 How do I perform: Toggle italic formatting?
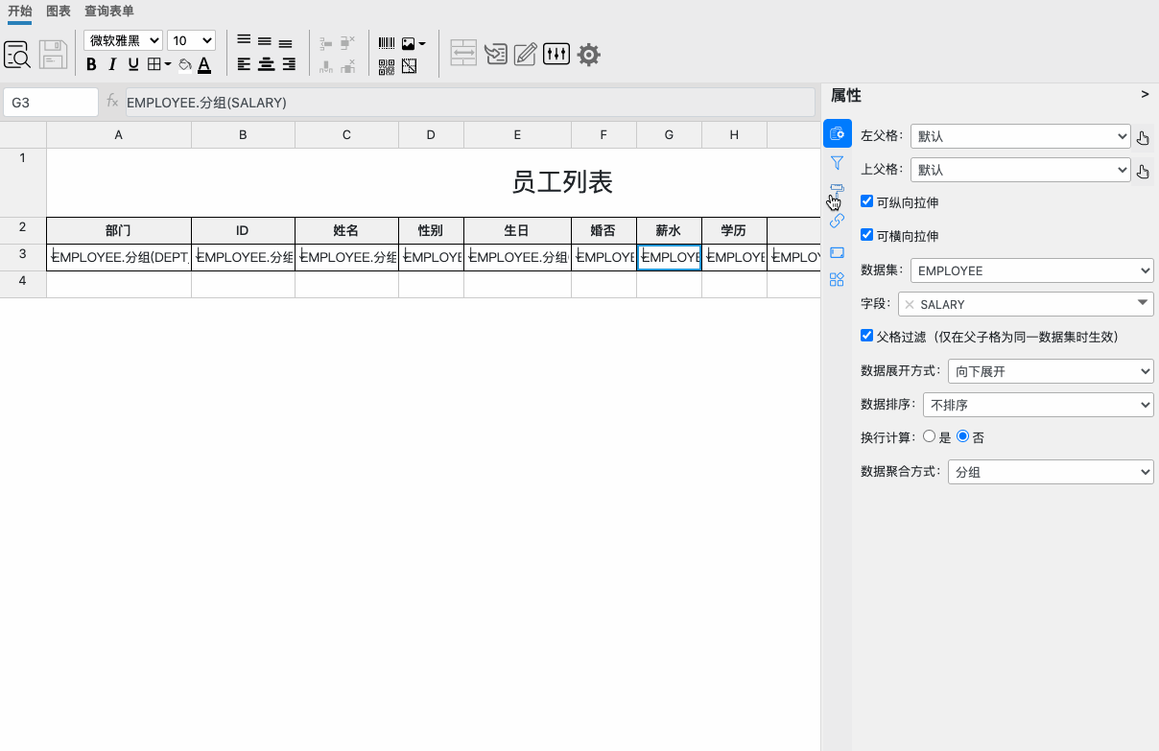click(x=112, y=65)
